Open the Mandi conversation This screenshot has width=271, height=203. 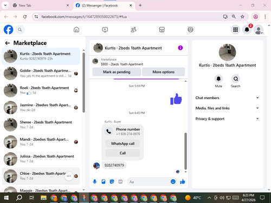41,142
